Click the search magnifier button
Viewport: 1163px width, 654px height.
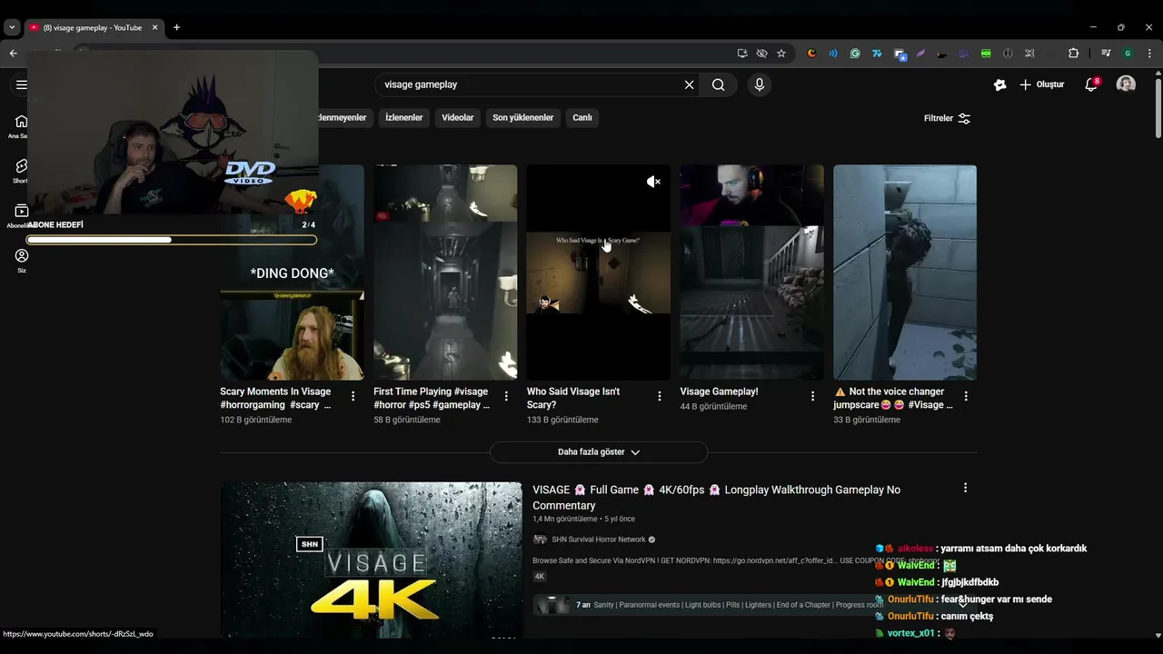pyautogui.click(x=718, y=84)
